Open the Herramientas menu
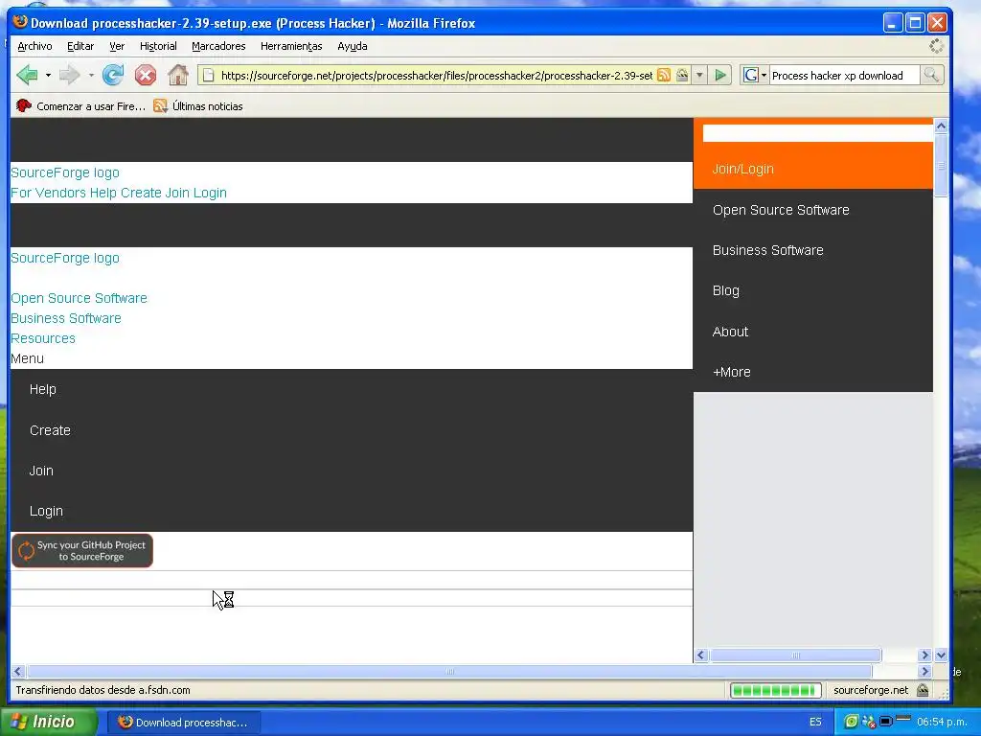This screenshot has width=981, height=736. tap(291, 46)
